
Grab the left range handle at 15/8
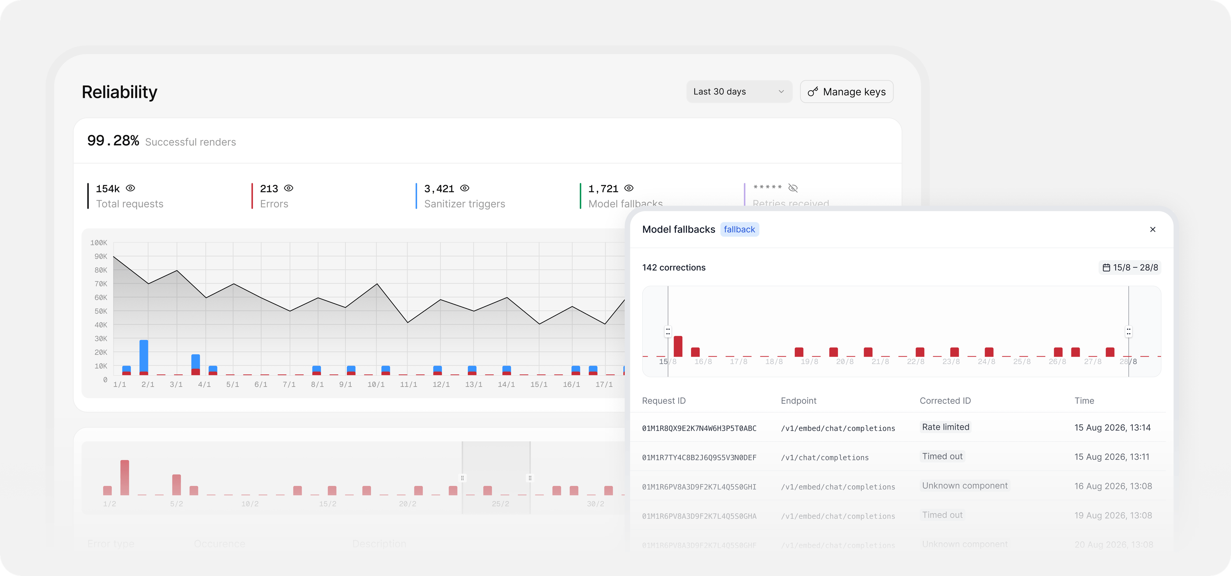point(668,331)
